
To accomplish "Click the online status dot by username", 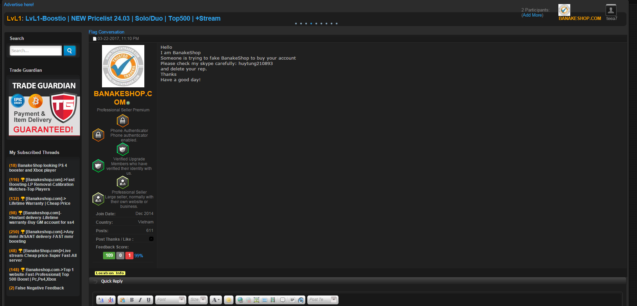I will pos(128,103).
